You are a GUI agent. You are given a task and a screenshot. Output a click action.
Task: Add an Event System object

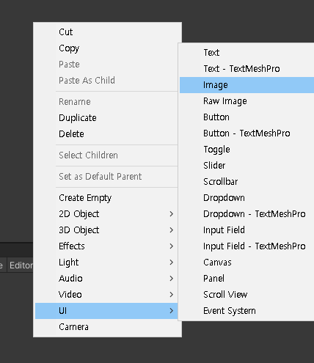(x=247, y=311)
